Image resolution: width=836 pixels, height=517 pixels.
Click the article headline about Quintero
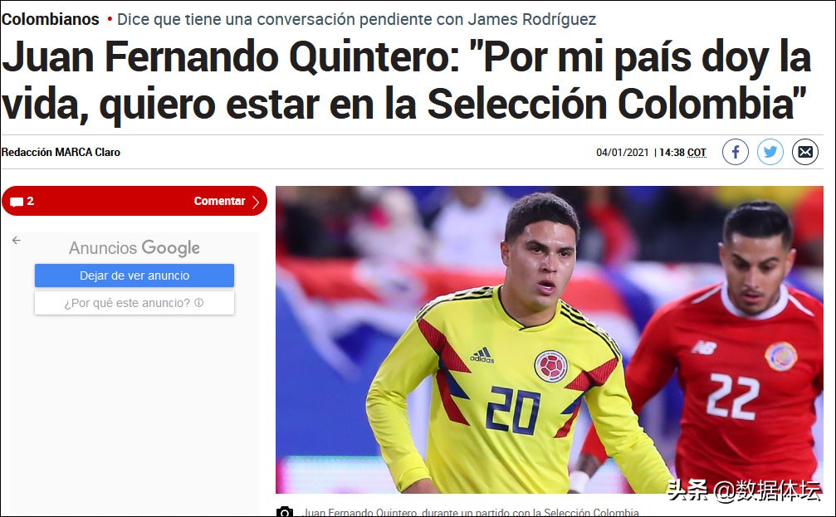(406, 80)
